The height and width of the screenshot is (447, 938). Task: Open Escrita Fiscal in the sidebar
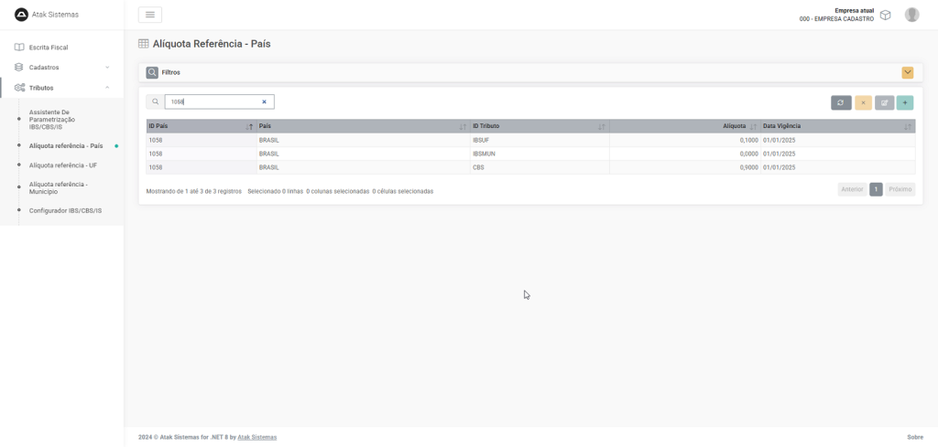(48, 48)
